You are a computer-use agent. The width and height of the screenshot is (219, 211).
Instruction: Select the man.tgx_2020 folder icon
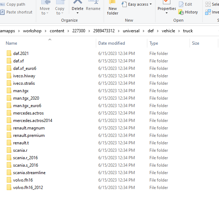click(x=9, y=98)
